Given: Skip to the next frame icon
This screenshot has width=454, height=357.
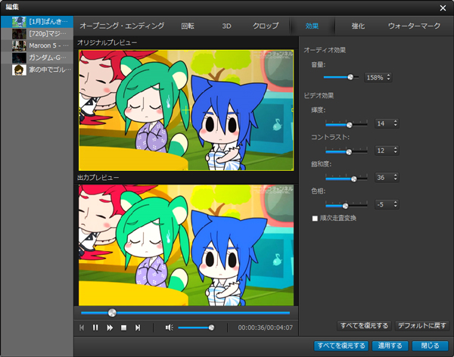Looking at the screenshot, I should click(x=138, y=328).
